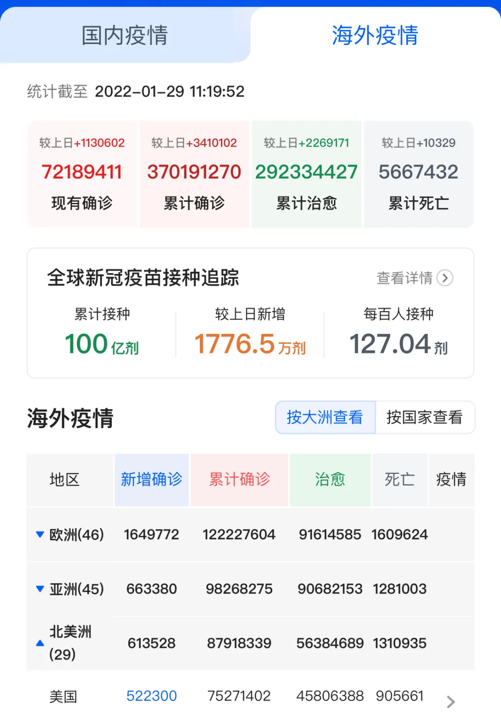Image resolution: width=501 pixels, height=717 pixels.
Task: Expand the 亚洲(45) row triangle
Action: (x=40, y=589)
